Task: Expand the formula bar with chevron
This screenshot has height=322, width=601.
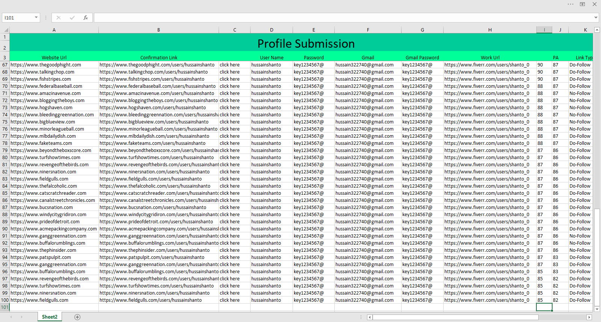Action: 596,17
